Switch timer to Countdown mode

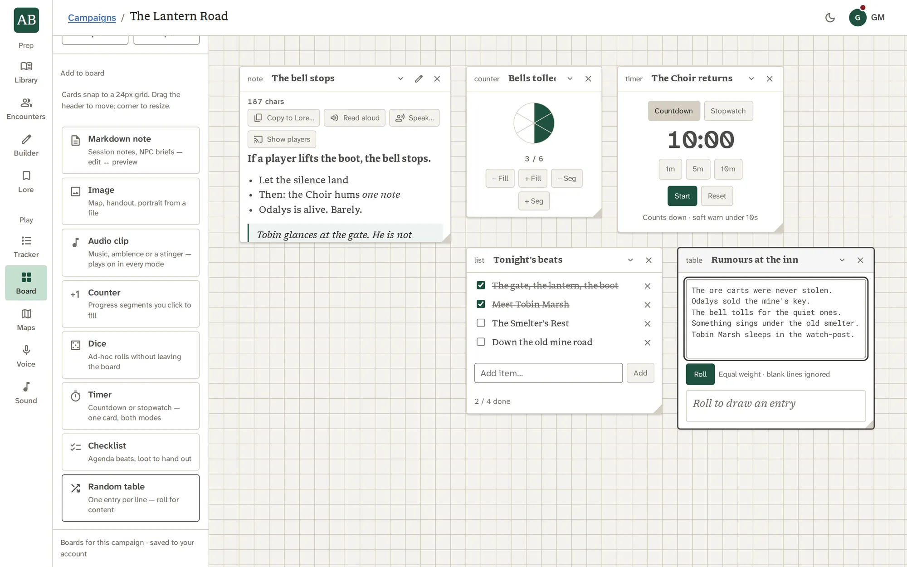click(673, 111)
